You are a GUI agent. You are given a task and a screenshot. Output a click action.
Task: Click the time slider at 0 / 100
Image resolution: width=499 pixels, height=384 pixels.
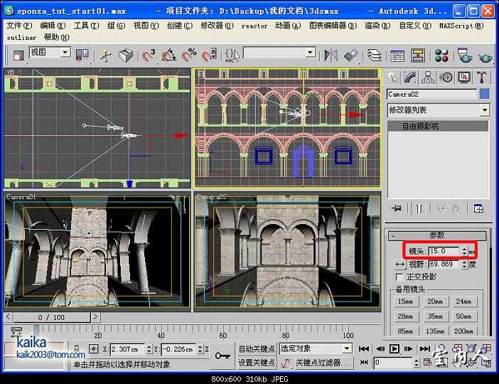pos(51,317)
